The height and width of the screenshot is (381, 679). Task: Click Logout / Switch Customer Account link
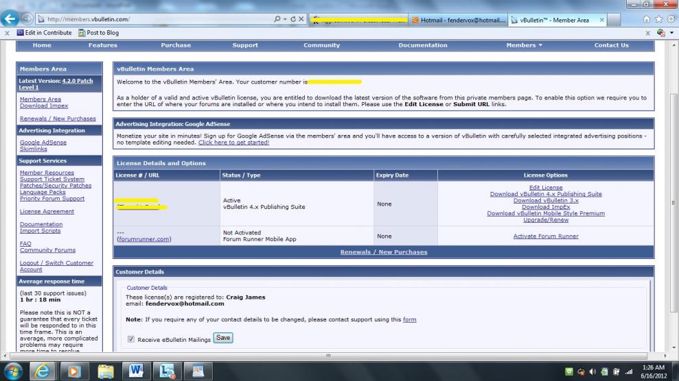56,266
